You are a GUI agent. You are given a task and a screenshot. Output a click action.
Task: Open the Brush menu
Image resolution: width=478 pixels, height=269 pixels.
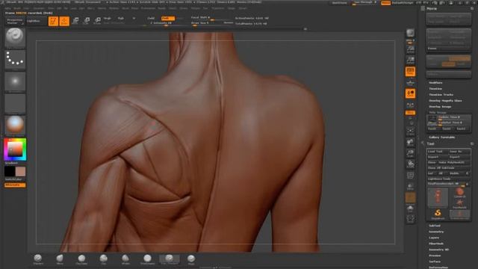pos(17,8)
